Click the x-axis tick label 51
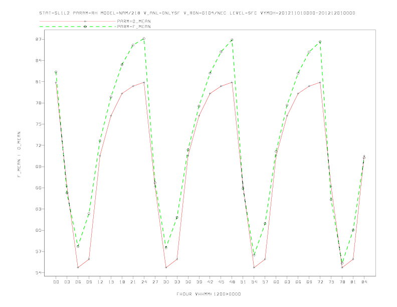Viewport: 397px width, 307px height. tap(243, 282)
